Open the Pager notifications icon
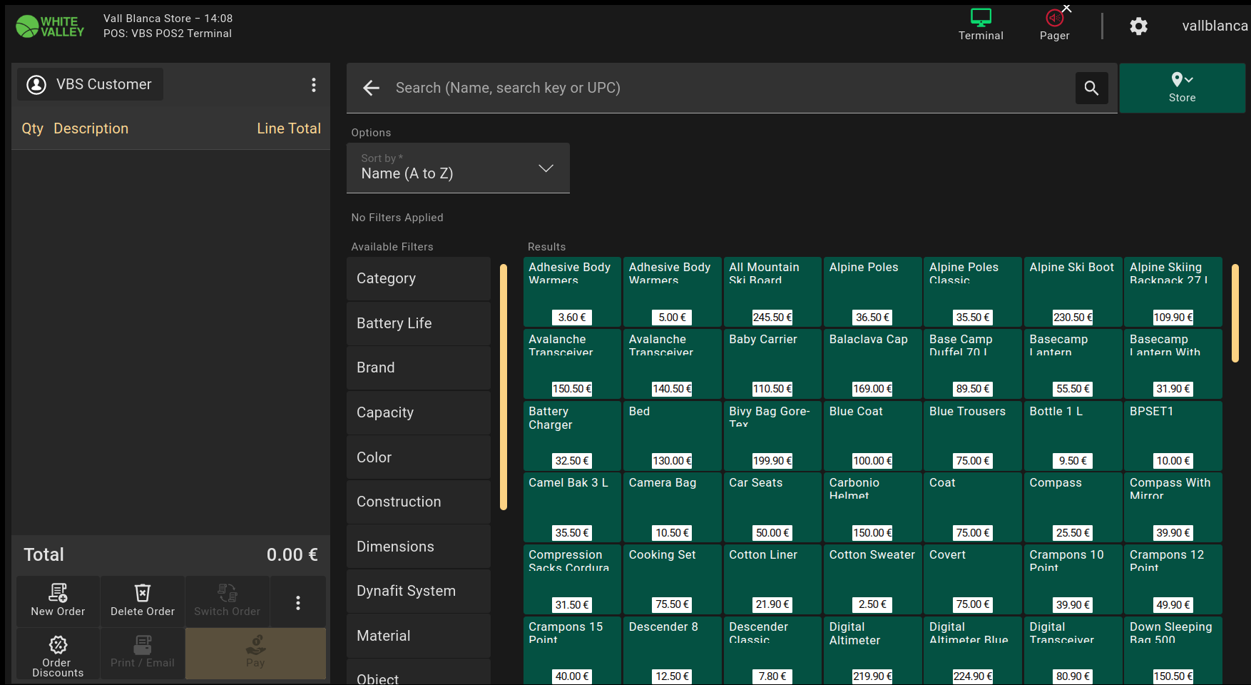1251x685 pixels. pos(1054,18)
